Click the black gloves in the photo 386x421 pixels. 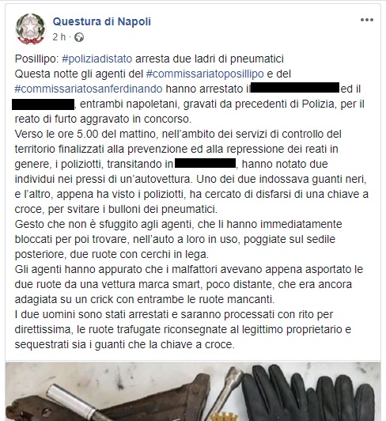click(308, 393)
